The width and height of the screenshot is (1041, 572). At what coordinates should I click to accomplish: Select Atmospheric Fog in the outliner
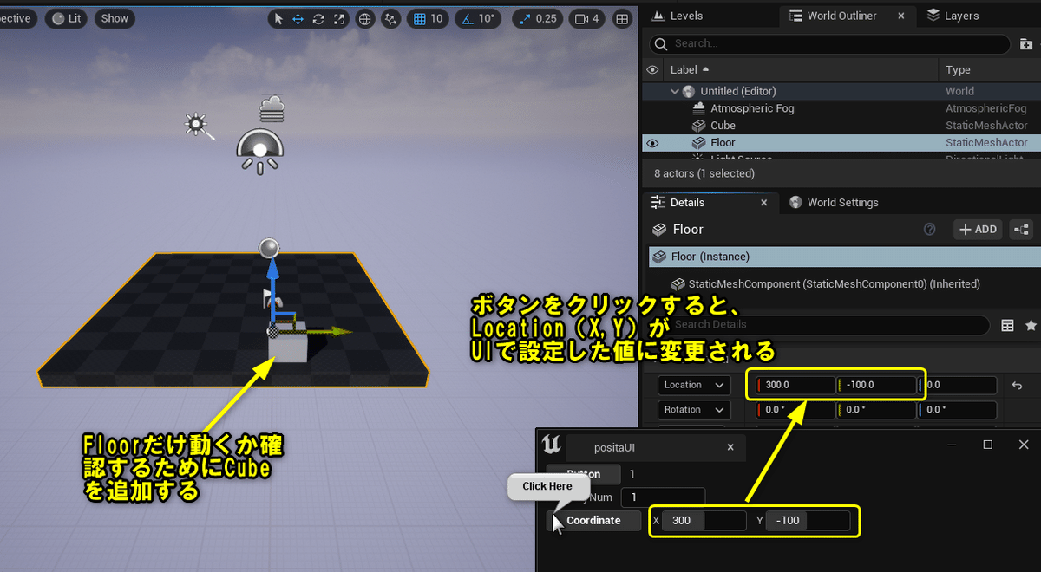click(751, 108)
